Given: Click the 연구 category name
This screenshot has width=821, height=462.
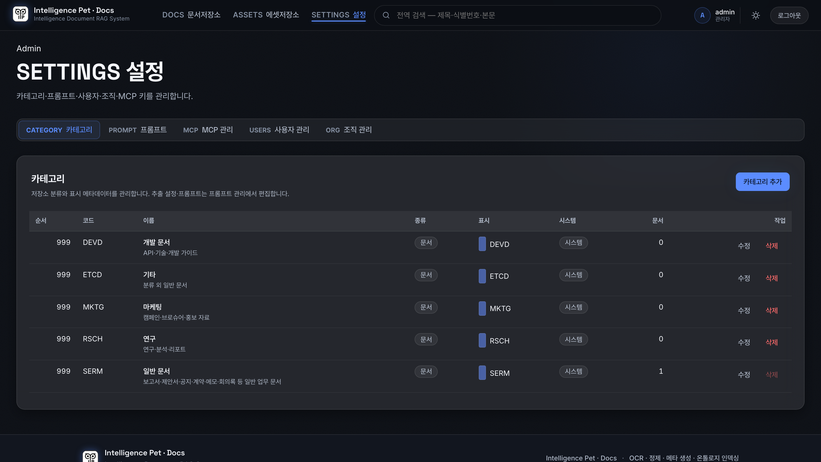Looking at the screenshot, I should [x=150, y=339].
